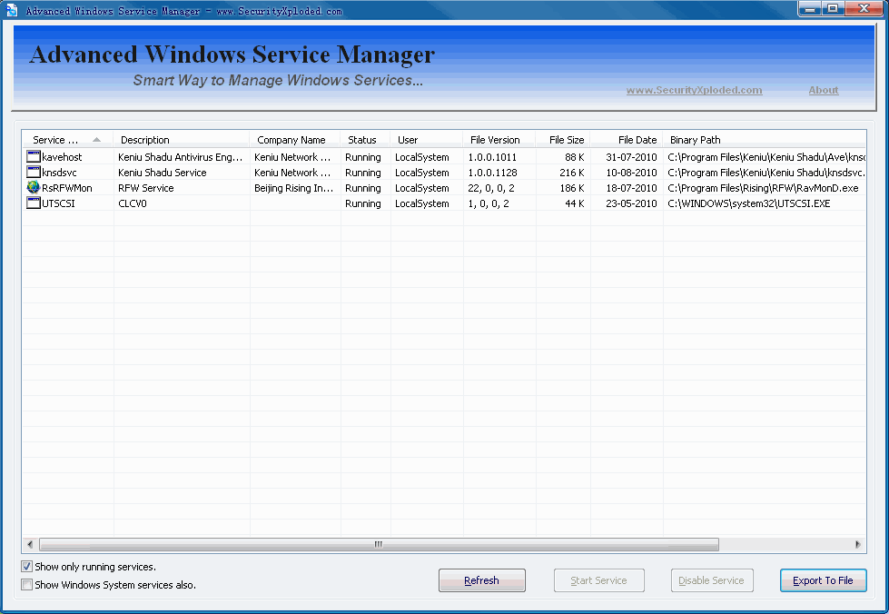889x614 pixels.
Task: Sort by Service name column header
Action: pyautogui.click(x=68, y=140)
